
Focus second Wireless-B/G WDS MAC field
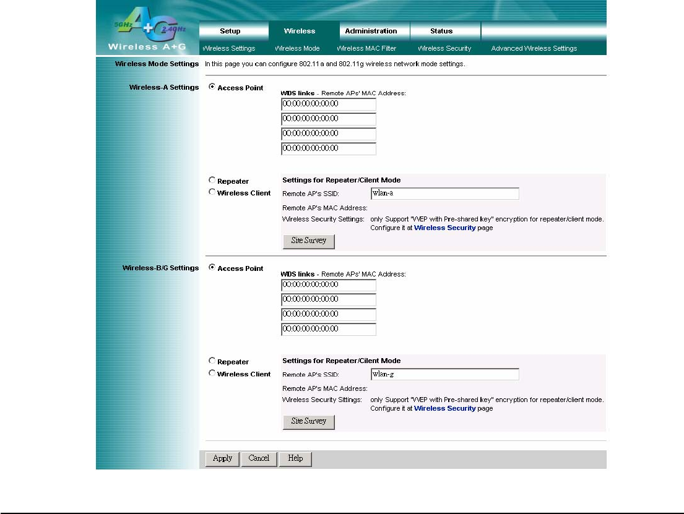(x=329, y=300)
